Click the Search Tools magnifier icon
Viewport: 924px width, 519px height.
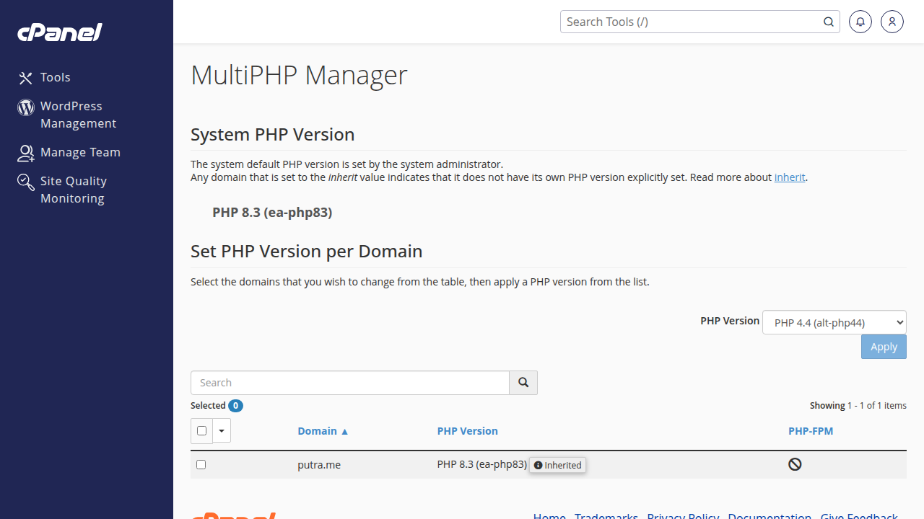click(829, 22)
